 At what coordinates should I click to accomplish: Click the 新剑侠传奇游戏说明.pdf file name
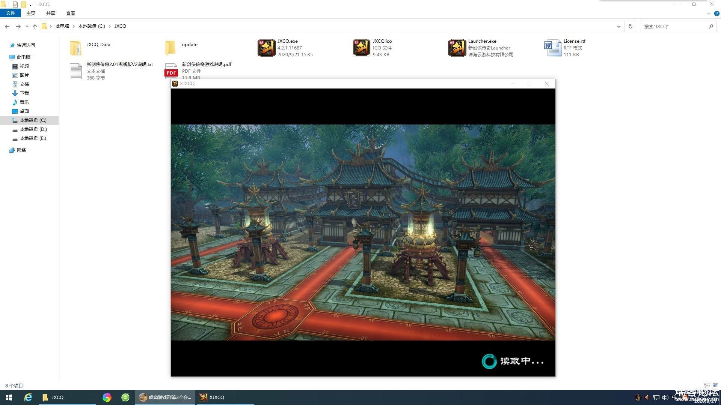[x=207, y=64]
